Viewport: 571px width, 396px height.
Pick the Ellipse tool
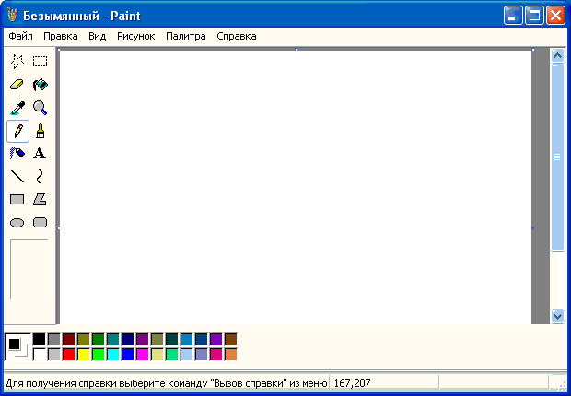[x=17, y=223]
